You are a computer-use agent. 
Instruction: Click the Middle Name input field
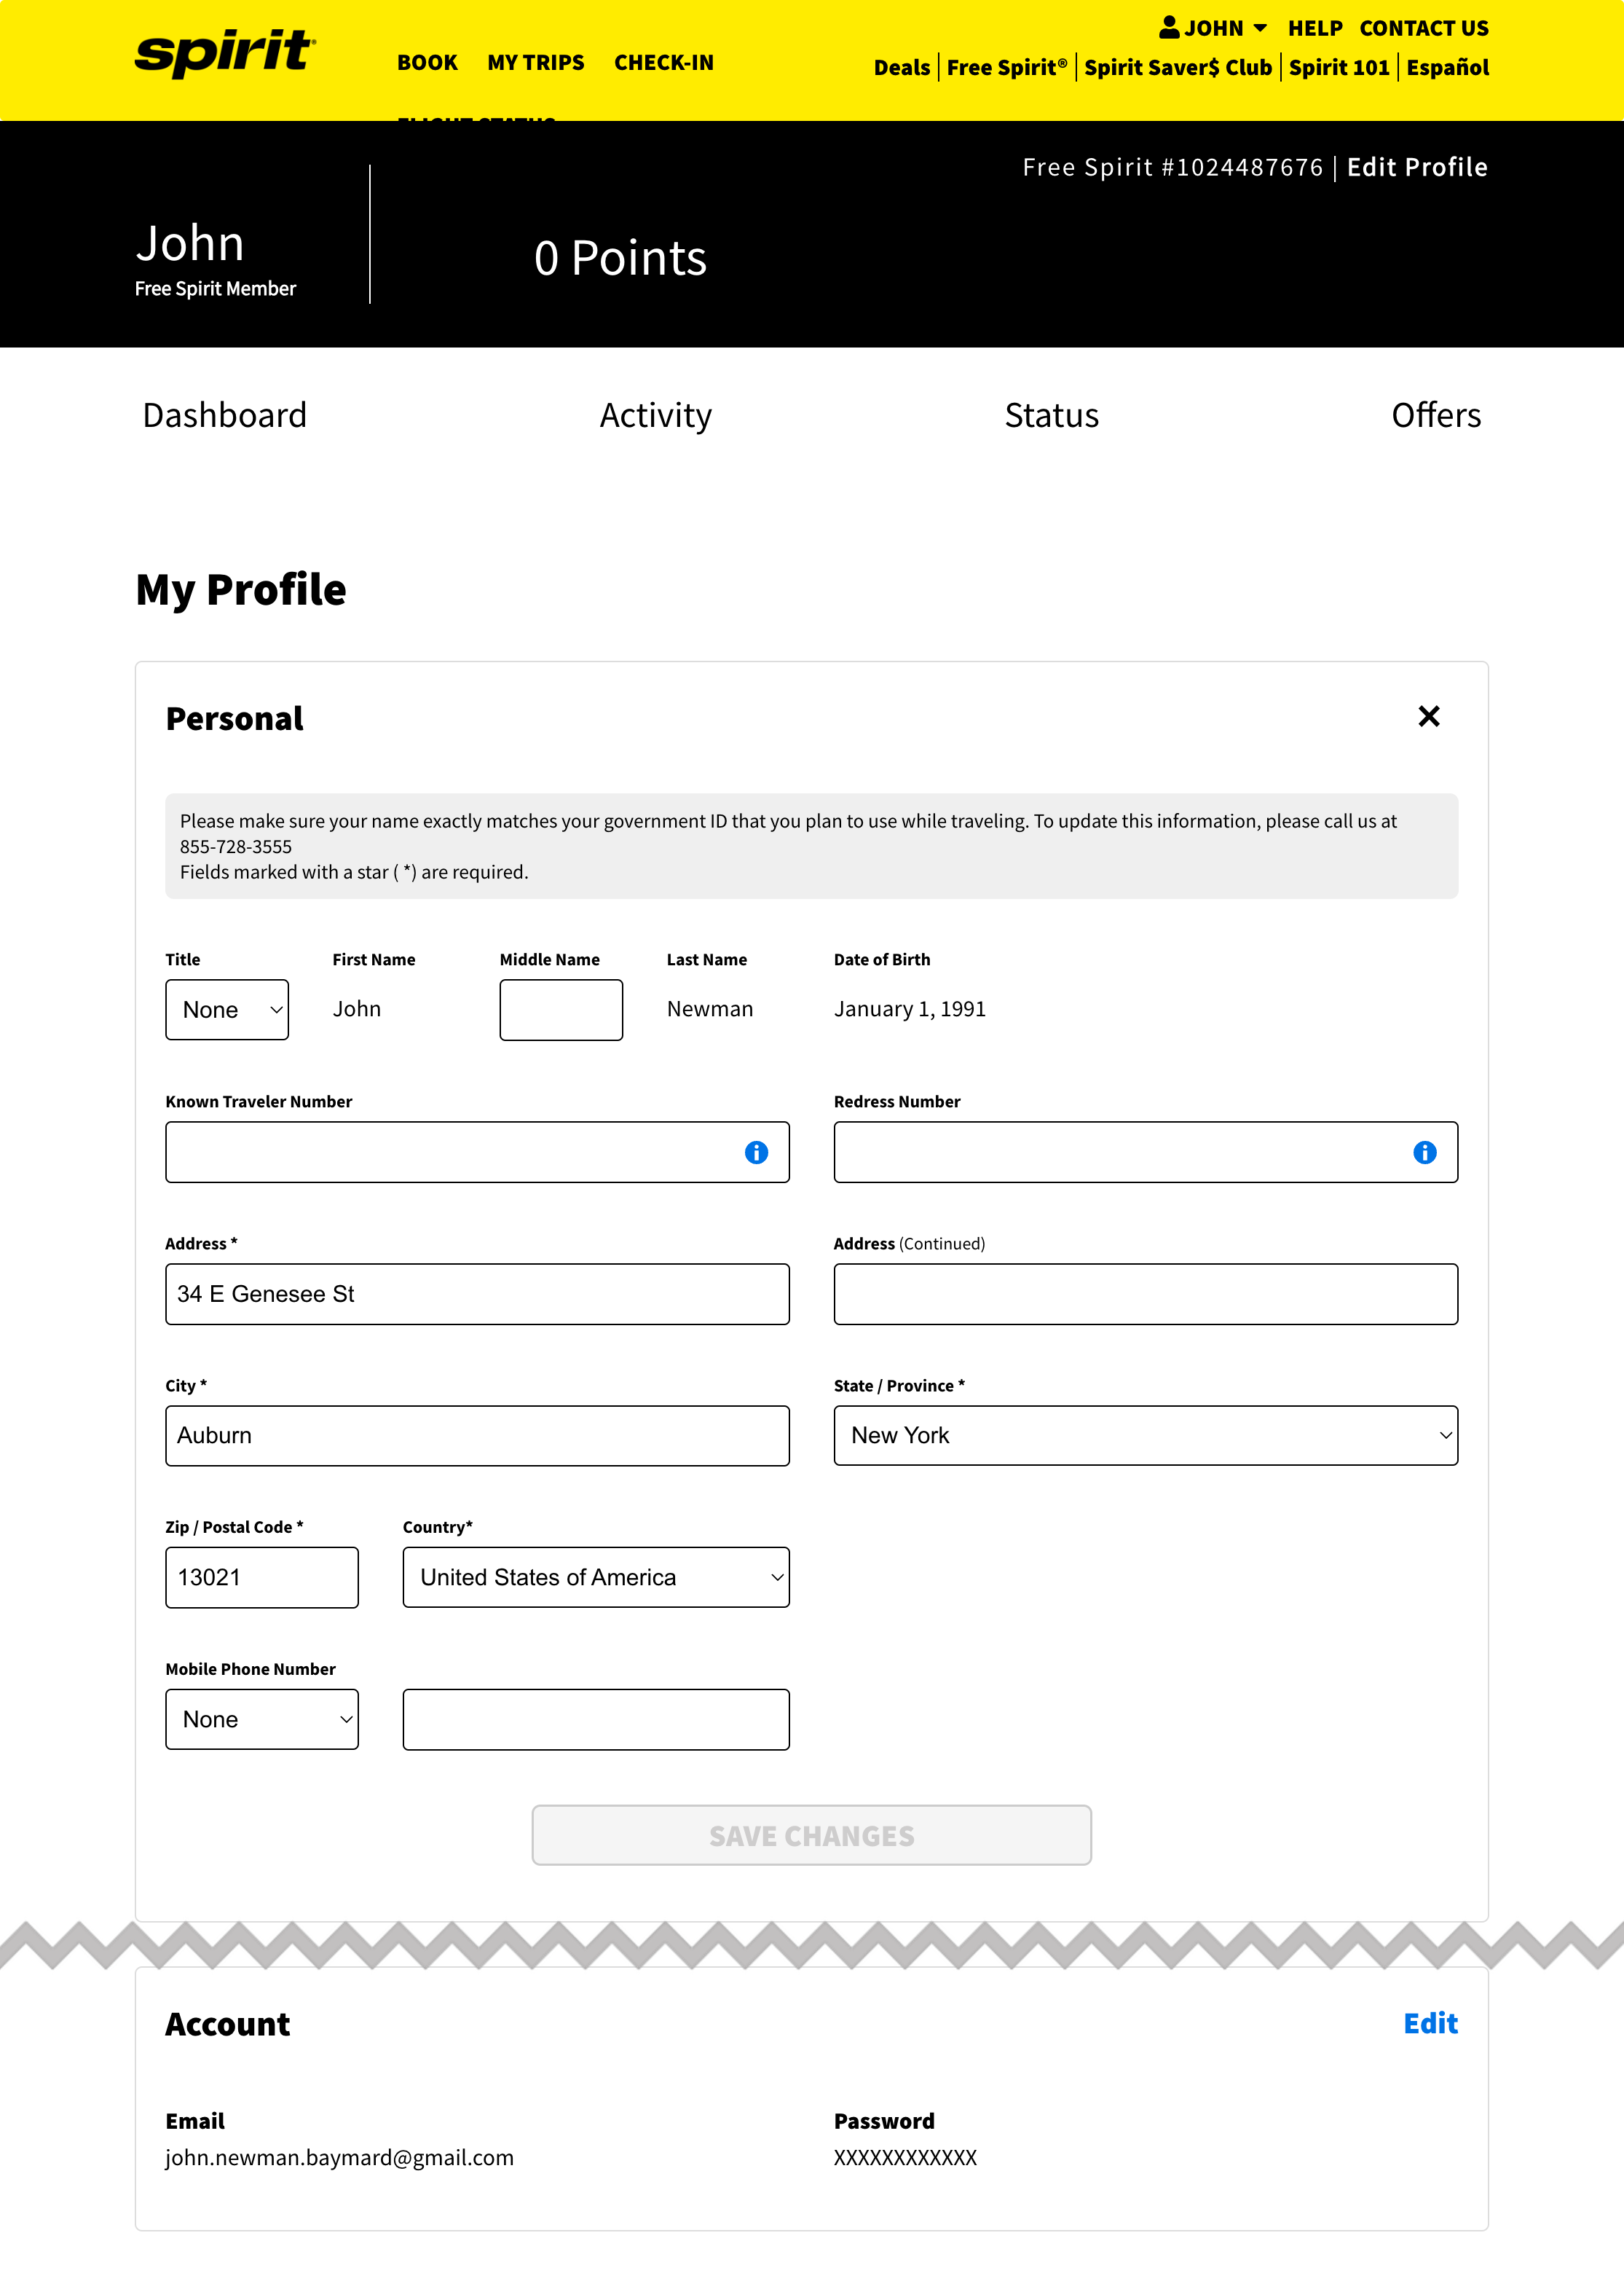560,1010
